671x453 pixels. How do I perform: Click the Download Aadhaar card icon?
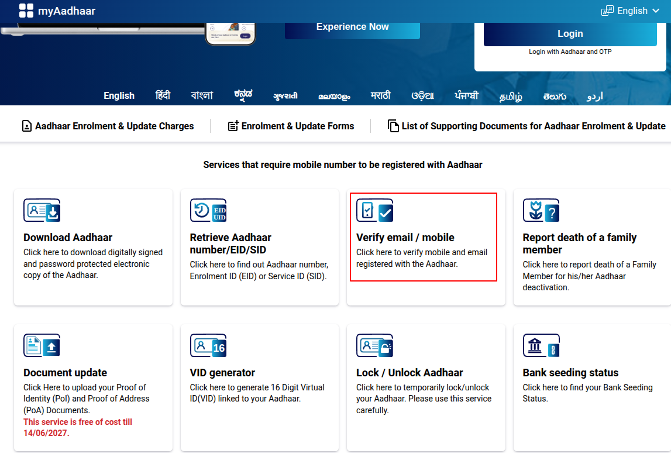click(x=42, y=210)
